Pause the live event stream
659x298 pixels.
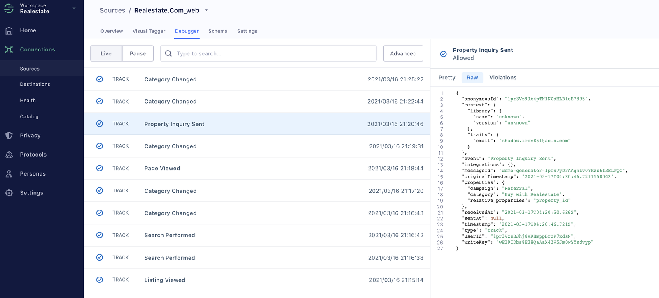click(x=138, y=53)
